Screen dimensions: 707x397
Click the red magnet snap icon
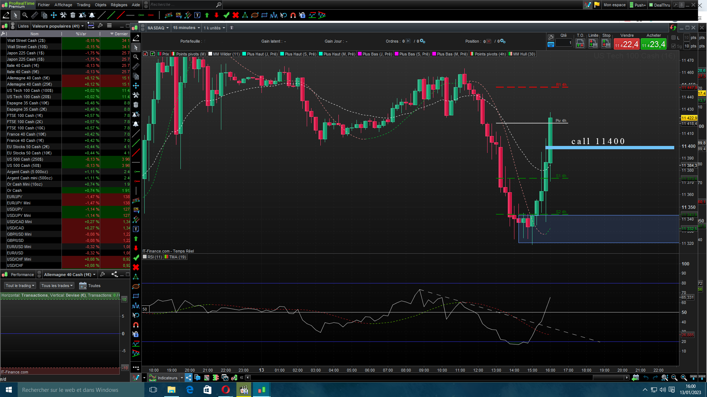[x=293, y=15]
